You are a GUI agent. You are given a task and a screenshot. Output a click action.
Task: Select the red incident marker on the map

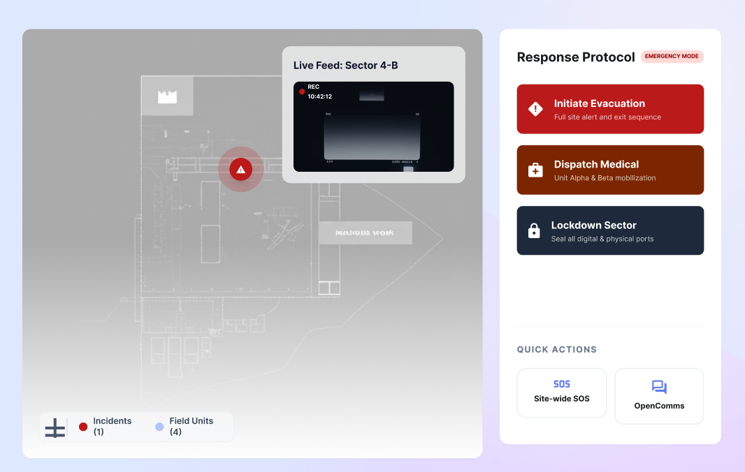[240, 169]
